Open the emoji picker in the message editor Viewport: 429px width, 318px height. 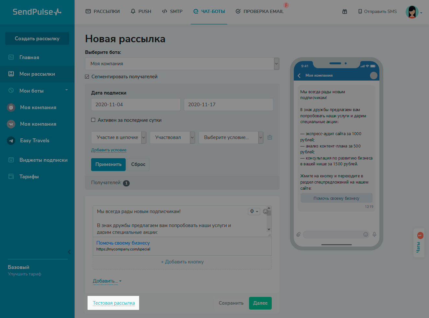[266, 211]
